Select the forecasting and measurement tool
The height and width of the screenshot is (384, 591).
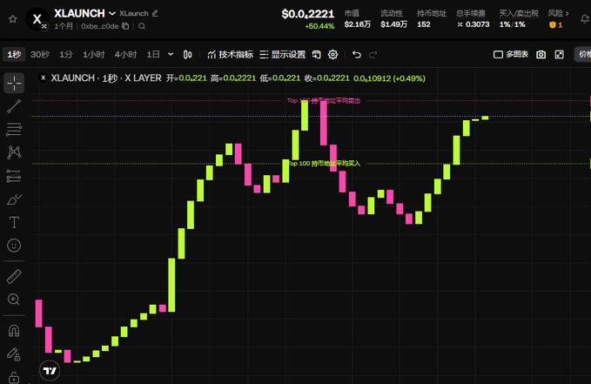point(14,176)
